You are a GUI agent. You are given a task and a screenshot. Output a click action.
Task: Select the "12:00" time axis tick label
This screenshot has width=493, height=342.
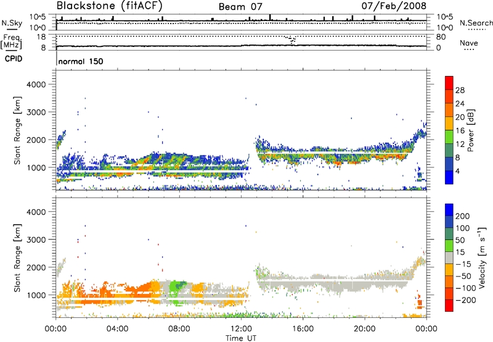pos(241,329)
